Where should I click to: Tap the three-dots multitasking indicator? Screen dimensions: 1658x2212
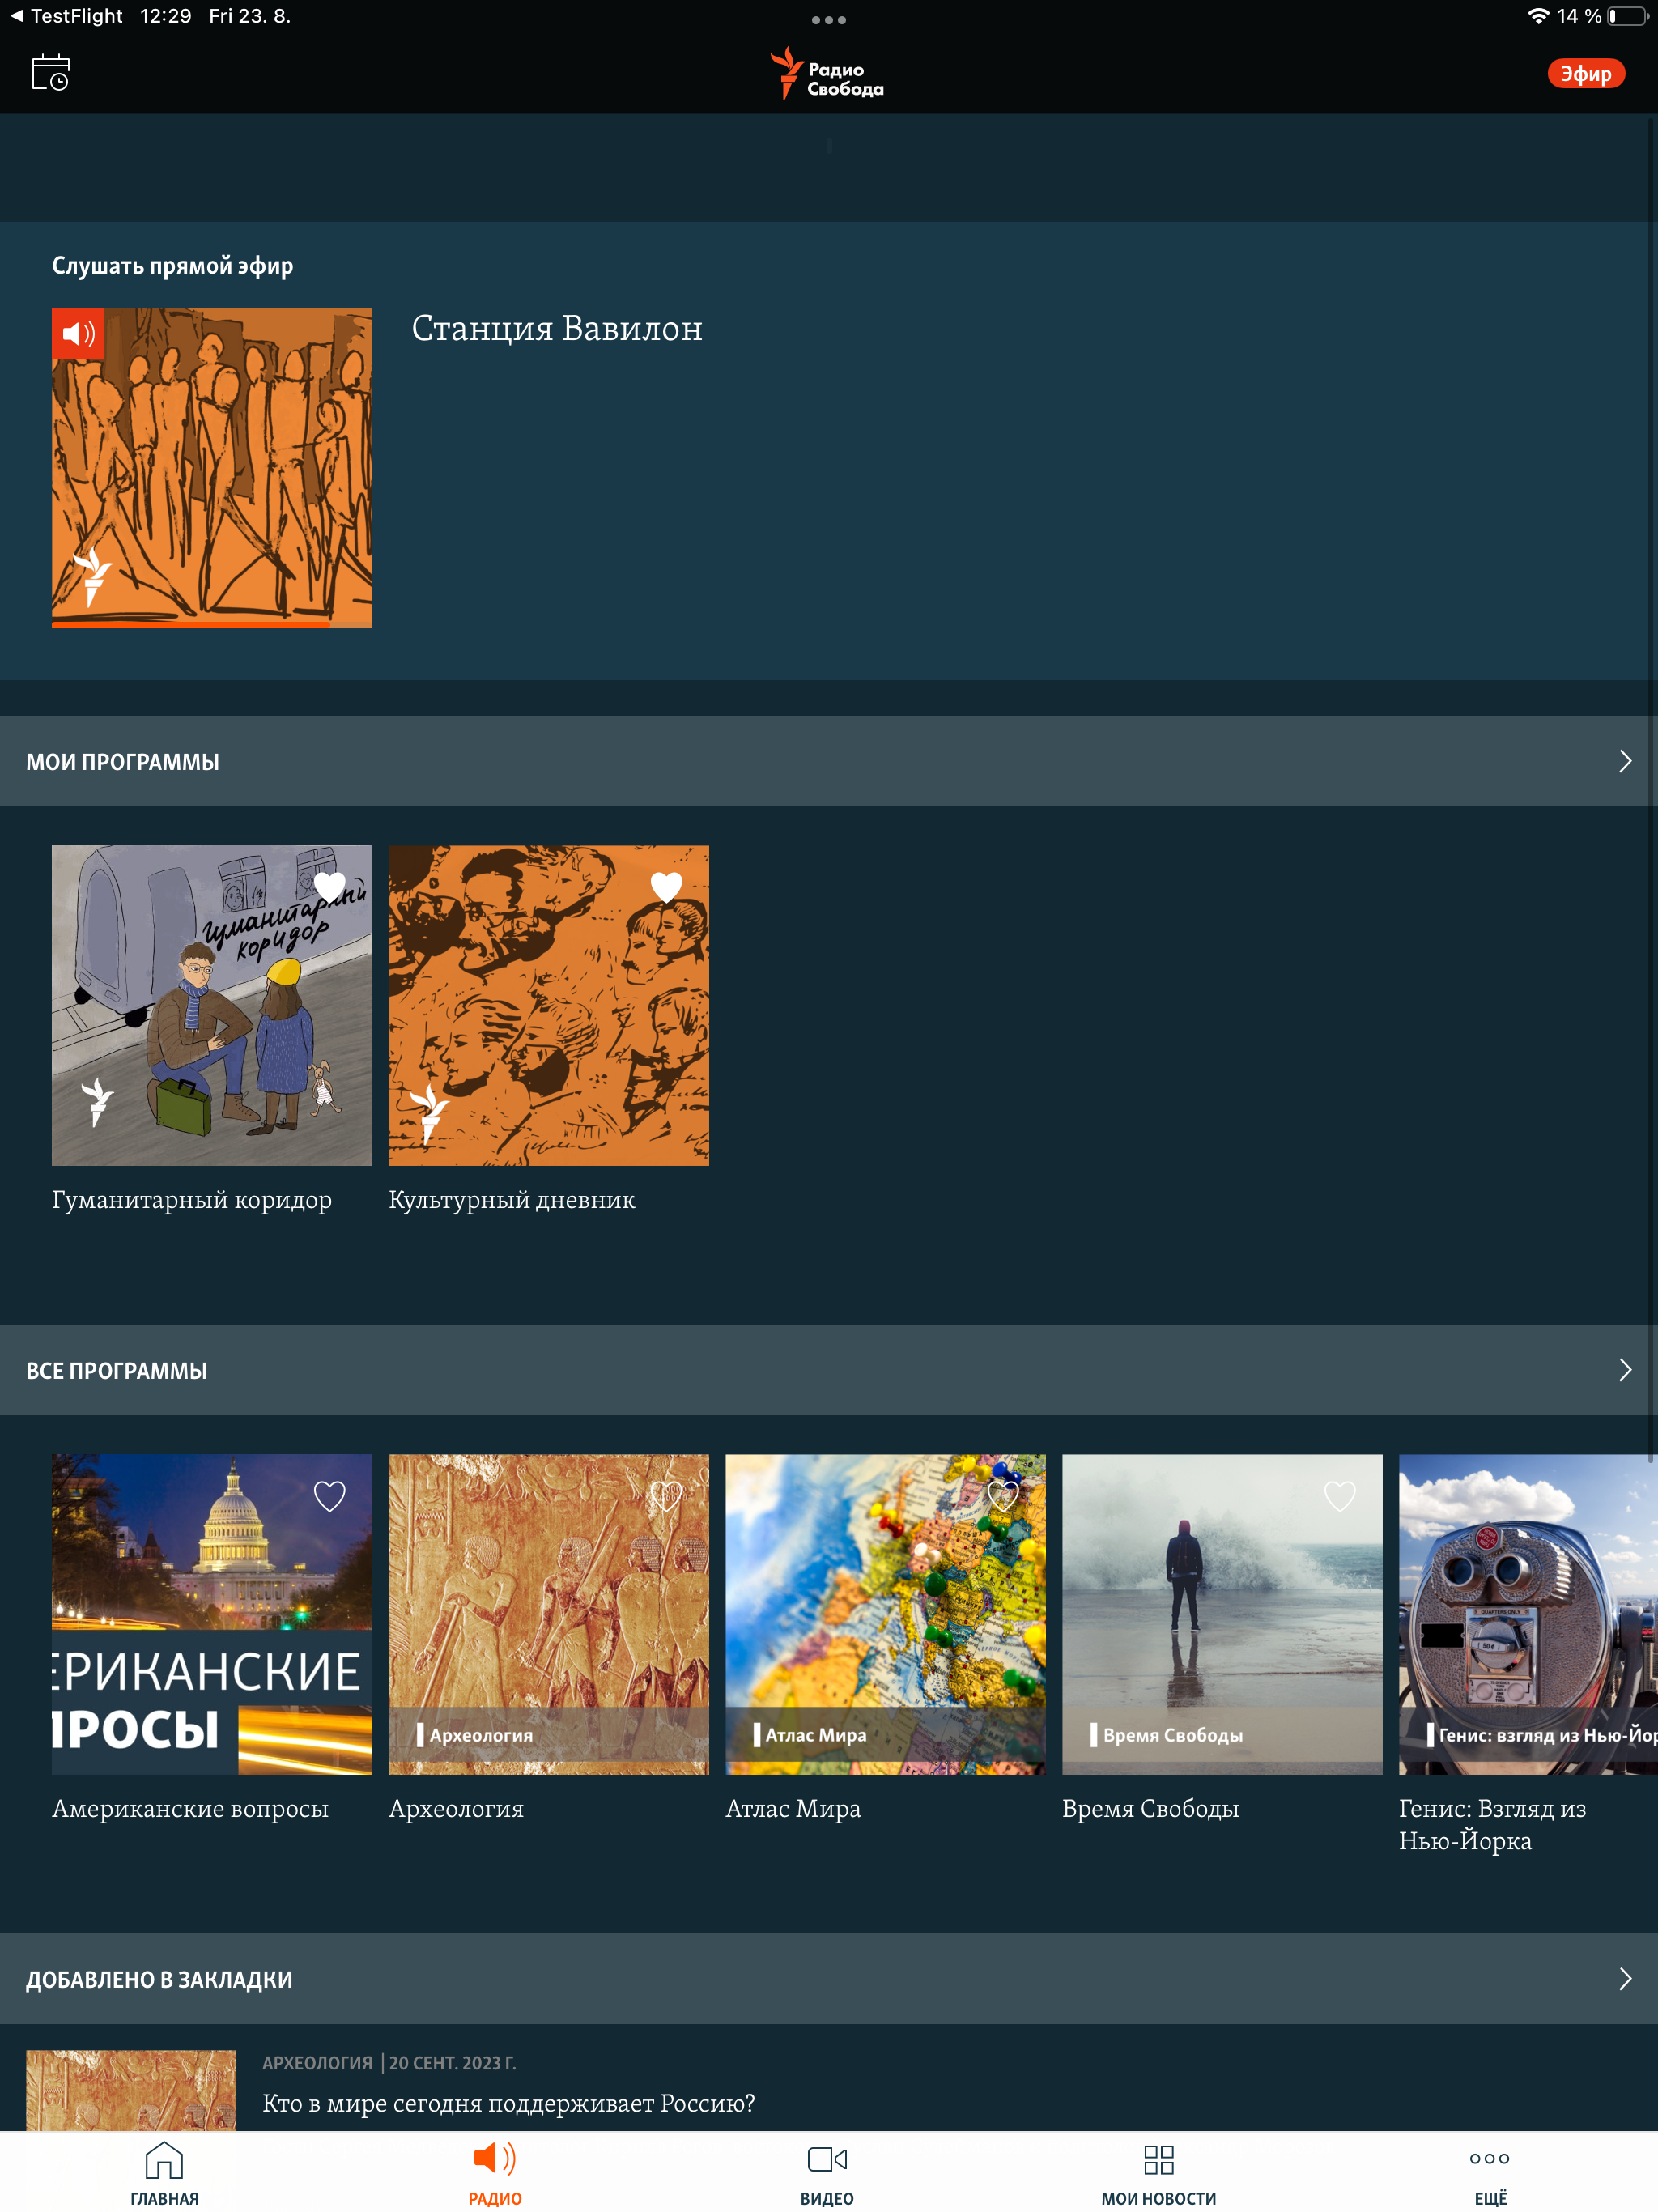[828, 20]
